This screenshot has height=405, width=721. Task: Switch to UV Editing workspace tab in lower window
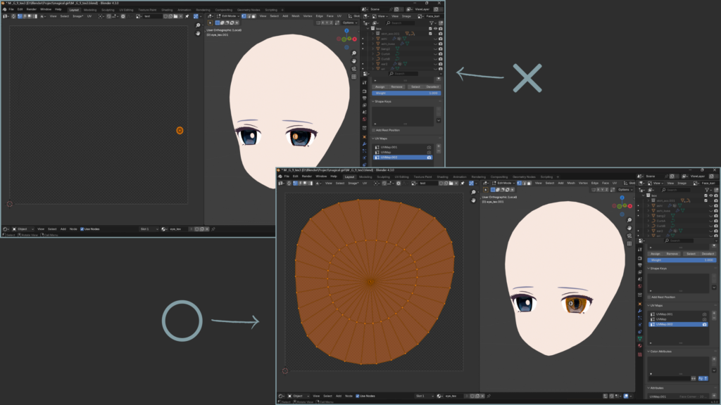tap(401, 176)
